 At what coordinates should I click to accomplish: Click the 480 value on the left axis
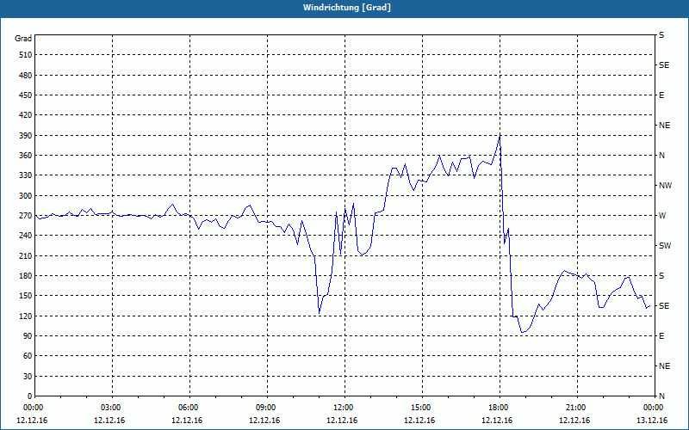click(x=26, y=76)
